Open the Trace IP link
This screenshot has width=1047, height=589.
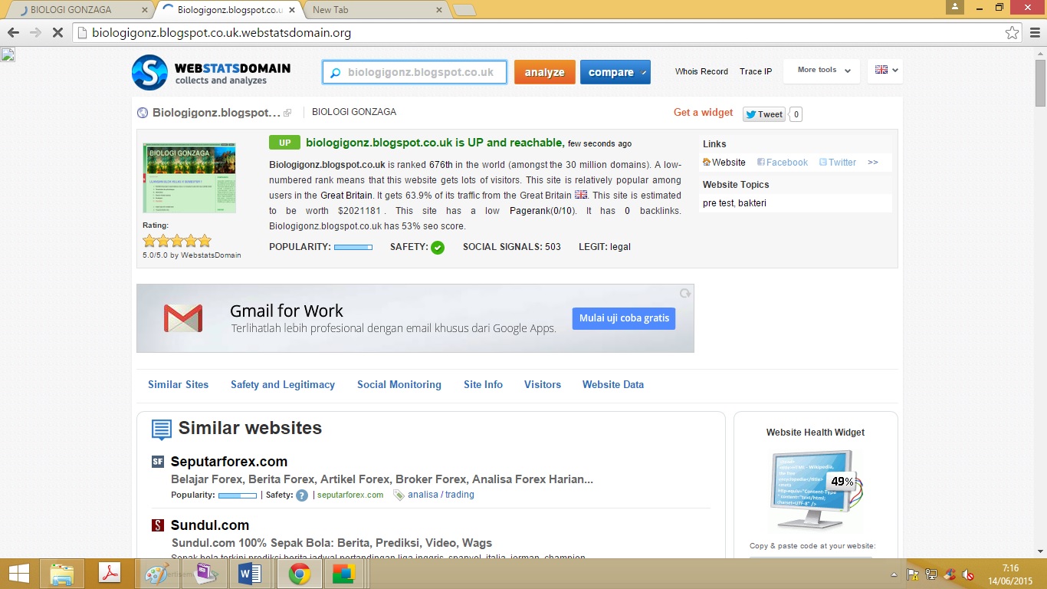(756, 71)
